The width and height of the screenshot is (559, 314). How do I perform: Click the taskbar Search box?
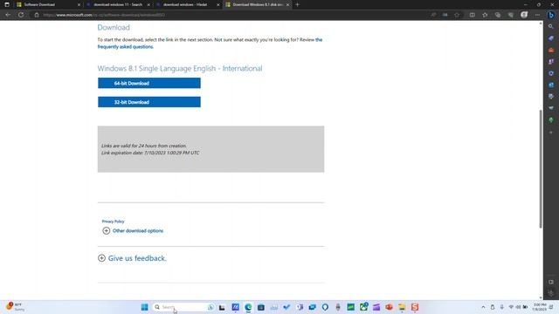coord(184,307)
